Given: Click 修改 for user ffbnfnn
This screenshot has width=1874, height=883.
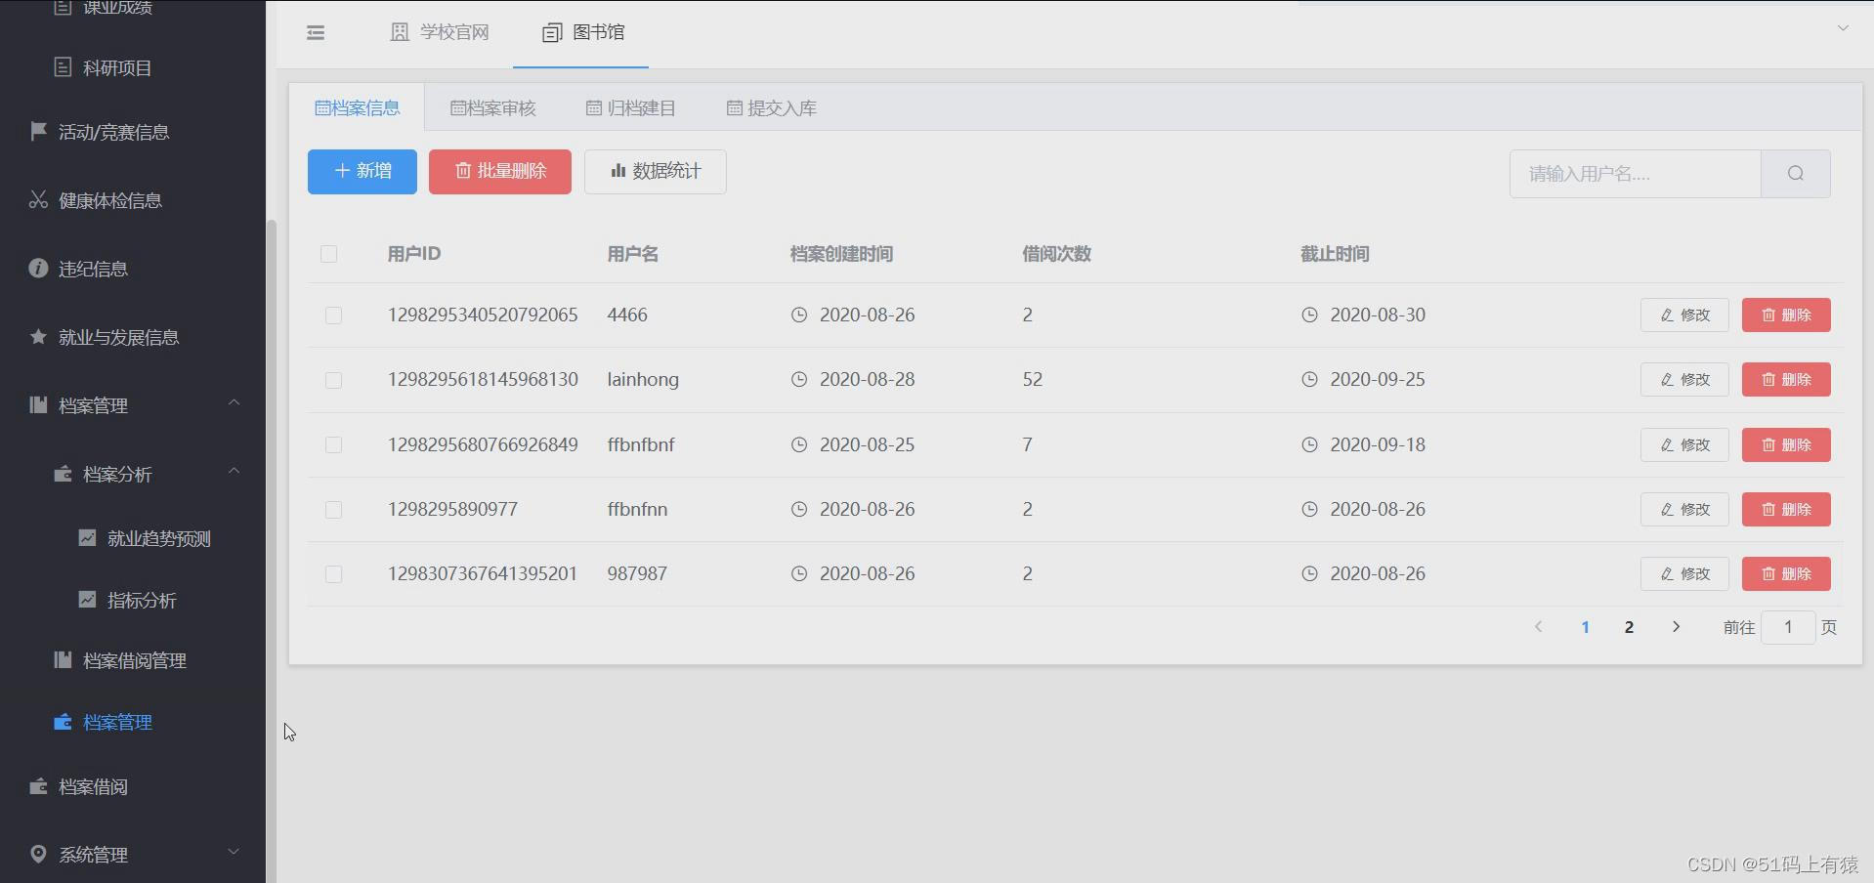Looking at the screenshot, I should [x=1684, y=510].
